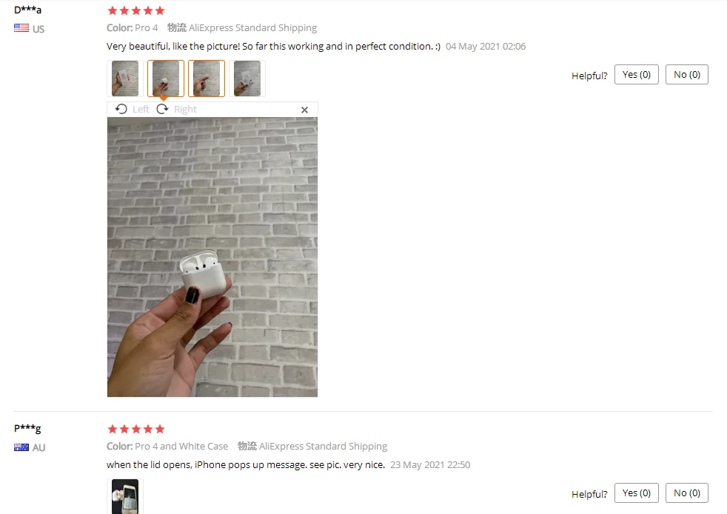Click the five-star rating of D***a
The image size is (727, 514).
[135, 10]
